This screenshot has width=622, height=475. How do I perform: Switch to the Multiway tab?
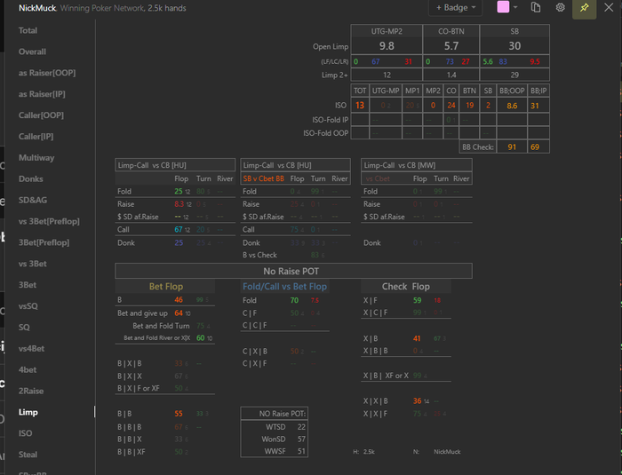pyautogui.click(x=36, y=158)
